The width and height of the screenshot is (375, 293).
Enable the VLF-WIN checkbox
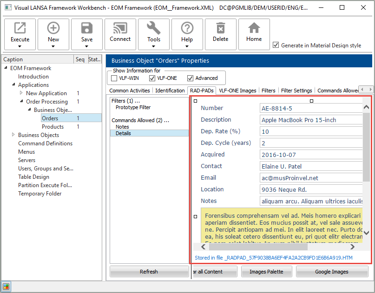[114, 78]
